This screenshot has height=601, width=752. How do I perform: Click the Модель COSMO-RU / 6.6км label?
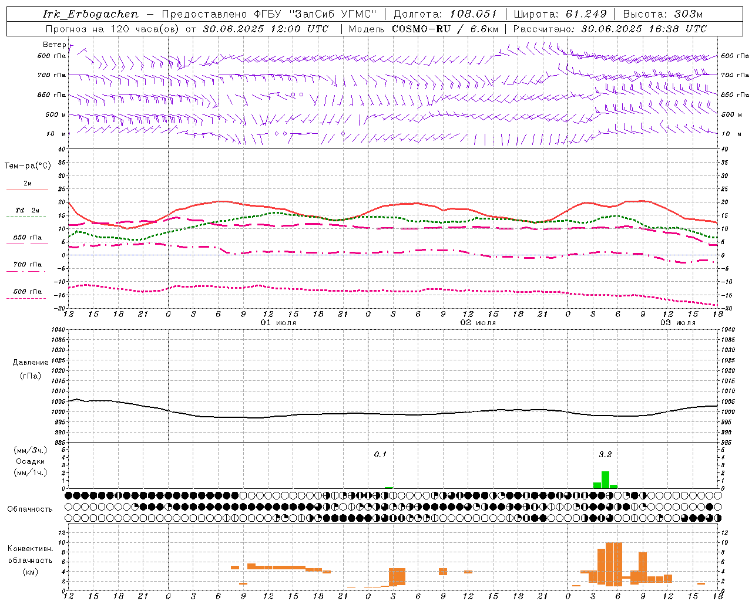point(424,29)
